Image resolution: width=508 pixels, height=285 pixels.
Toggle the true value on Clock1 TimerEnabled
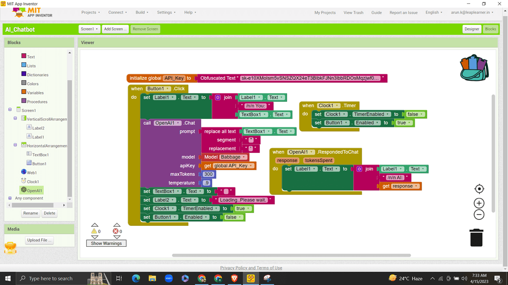[242, 209]
